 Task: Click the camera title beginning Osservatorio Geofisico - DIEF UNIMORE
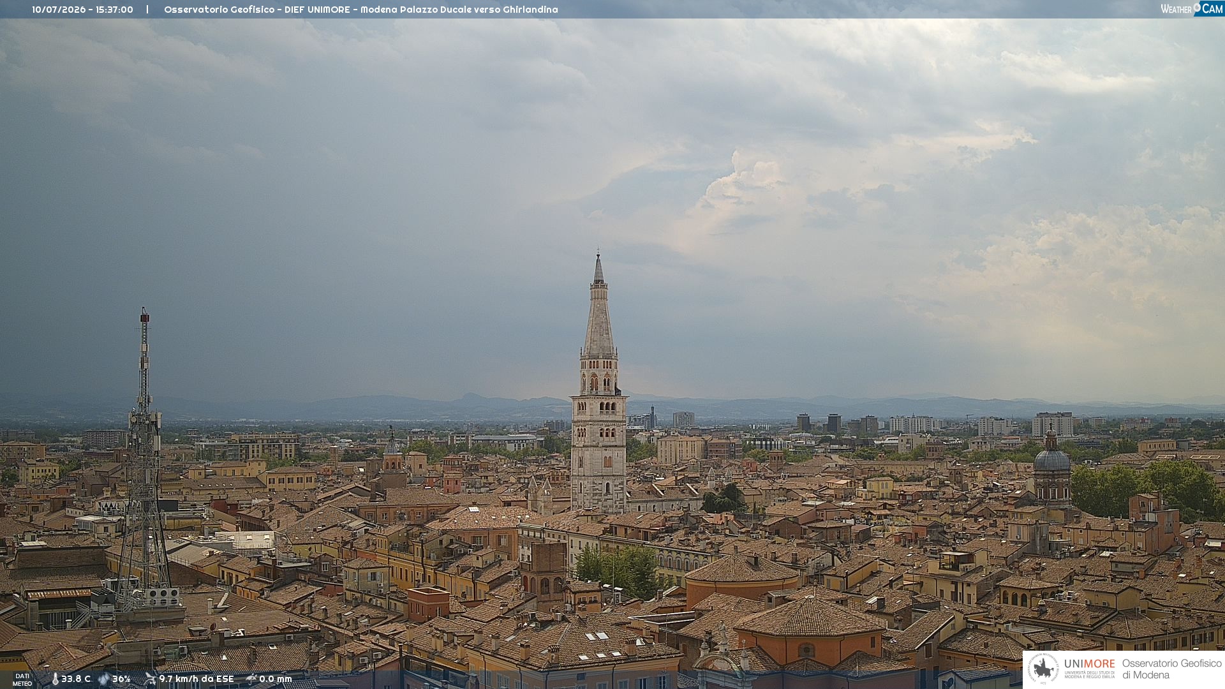361,10
